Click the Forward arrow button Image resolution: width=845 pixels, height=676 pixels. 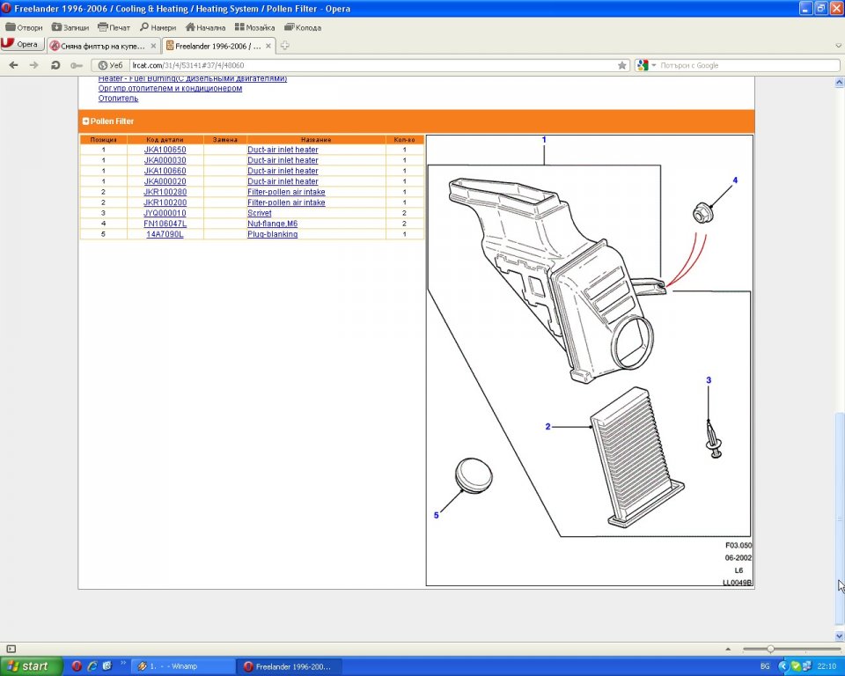coord(34,65)
